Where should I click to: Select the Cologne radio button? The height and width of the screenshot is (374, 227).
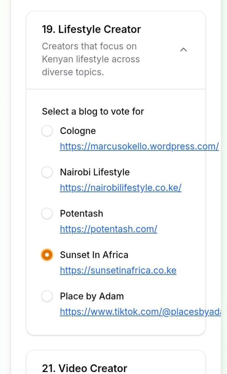pyautogui.click(x=47, y=131)
